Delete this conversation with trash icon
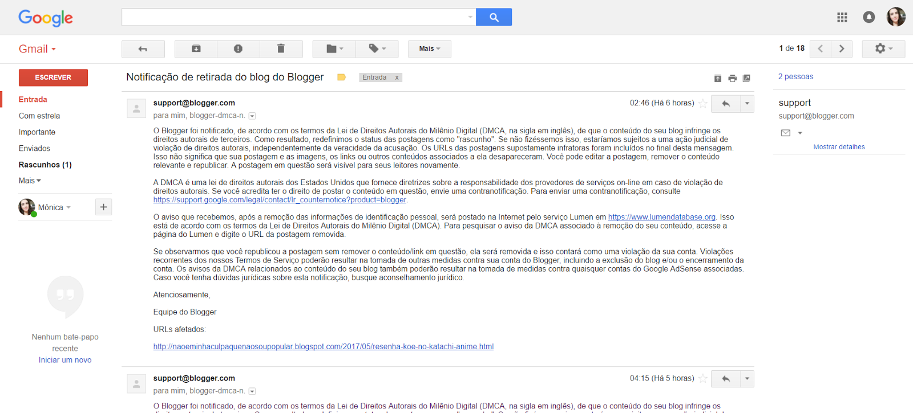 [x=281, y=49]
